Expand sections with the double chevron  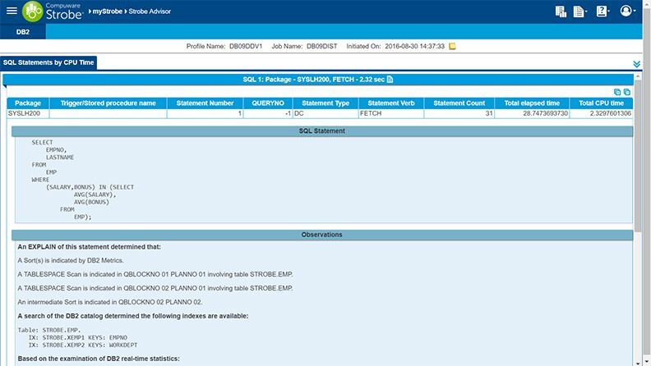636,64
